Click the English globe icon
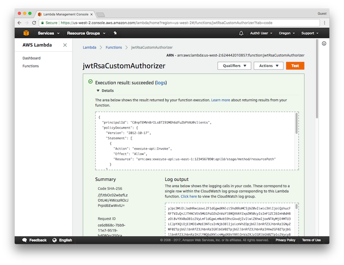This screenshot has height=265, width=344. tap(55, 240)
